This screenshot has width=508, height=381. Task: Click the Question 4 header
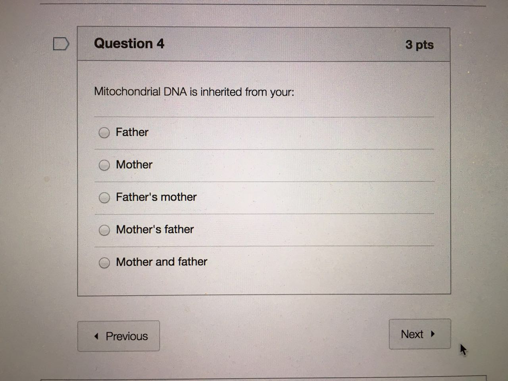pyautogui.click(x=129, y=44)
